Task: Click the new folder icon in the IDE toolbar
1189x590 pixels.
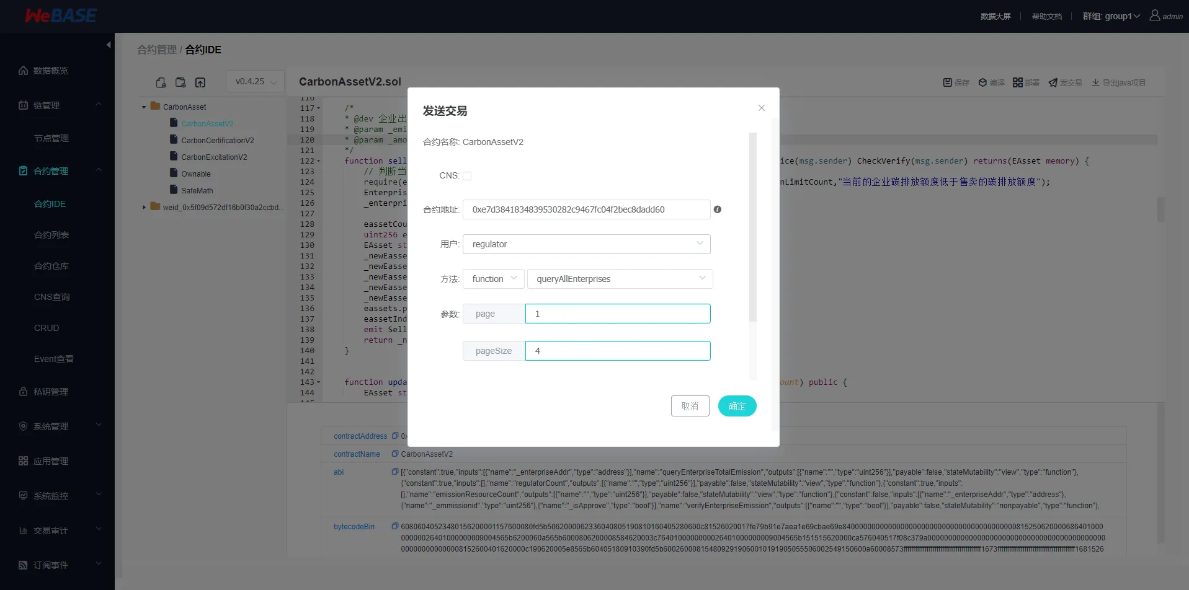Action: click(180, 82)
